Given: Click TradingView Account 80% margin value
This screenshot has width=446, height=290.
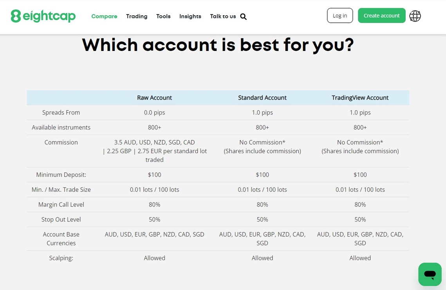Looking at the screenshot, I should (x=360, y=204).
